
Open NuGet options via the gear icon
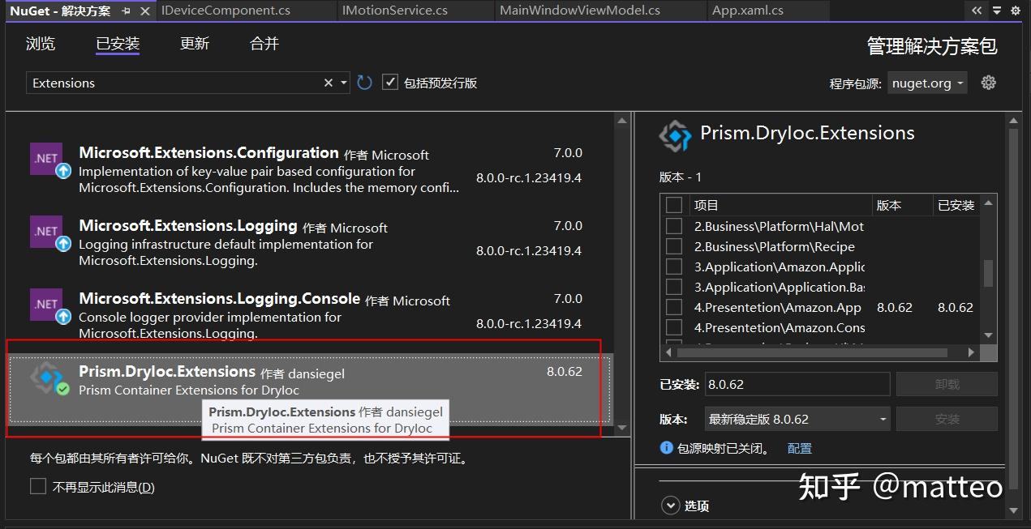click(990, 82)
